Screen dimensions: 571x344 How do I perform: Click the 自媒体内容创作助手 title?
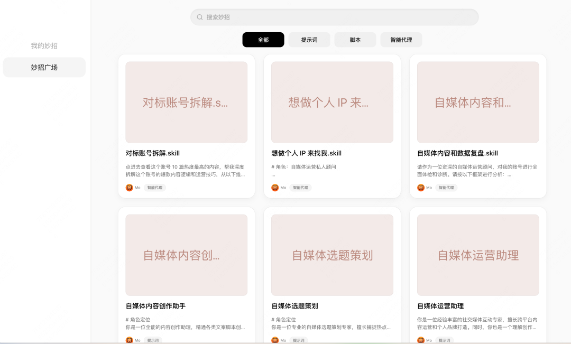[155, 306]
